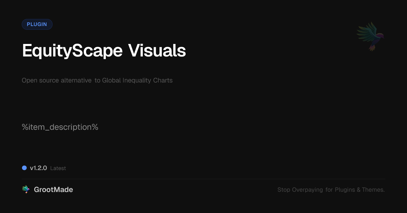Click the v1.2.0 version number
This screenshot has width=407, height=213.
[38, 168]
